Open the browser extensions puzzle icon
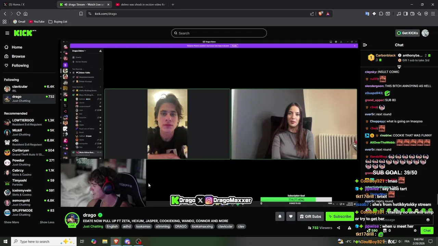 tap(381, 14)
